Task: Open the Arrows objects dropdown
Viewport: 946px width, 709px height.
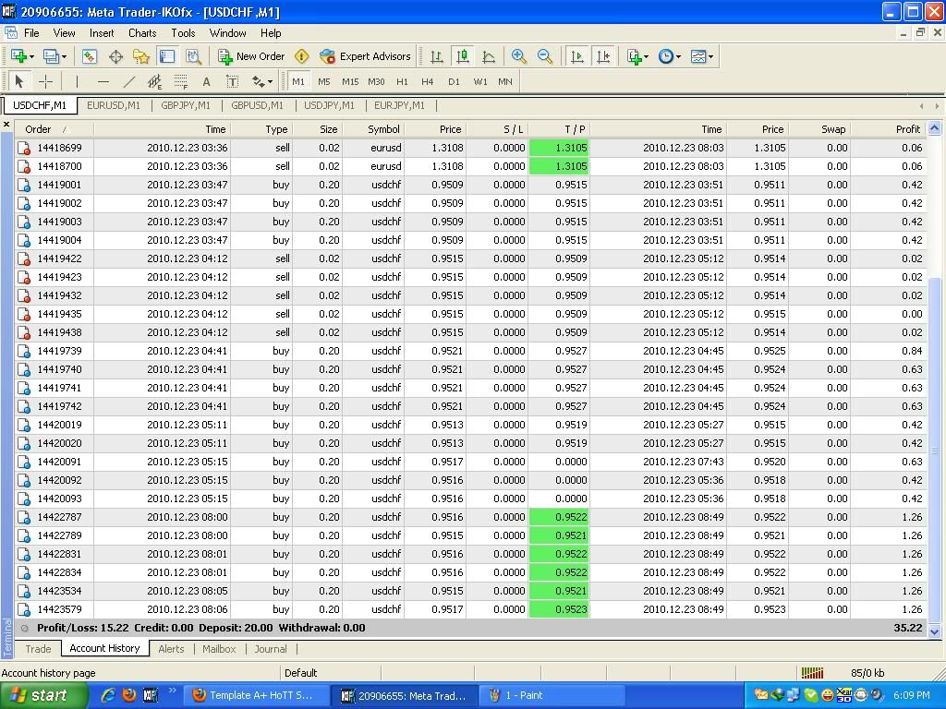Action: [261, 81]
